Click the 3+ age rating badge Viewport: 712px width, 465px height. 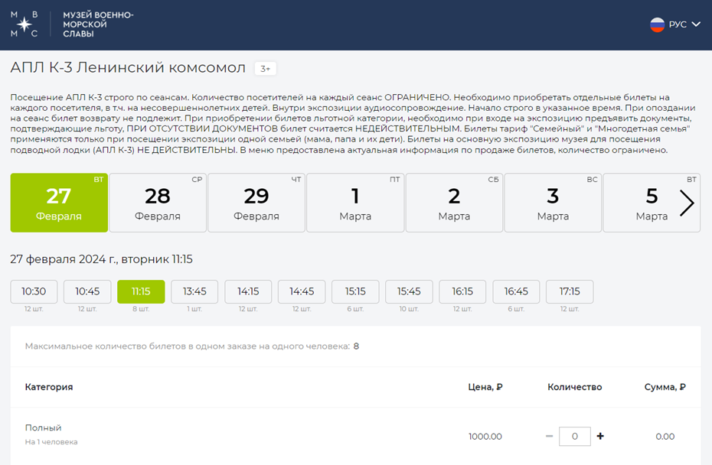tap(266, 69)
